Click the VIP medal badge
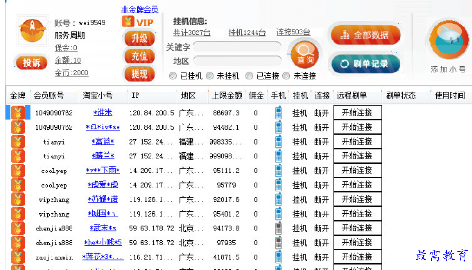 point(128,22)
